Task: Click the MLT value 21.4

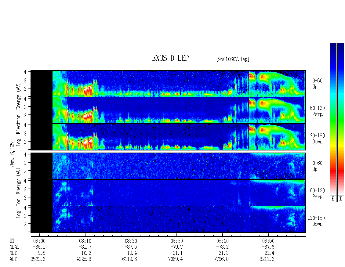Action: (x=269, y=253)
